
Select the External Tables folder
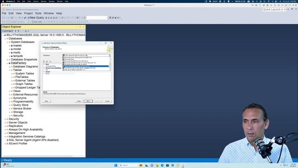[x=25, y=81]
